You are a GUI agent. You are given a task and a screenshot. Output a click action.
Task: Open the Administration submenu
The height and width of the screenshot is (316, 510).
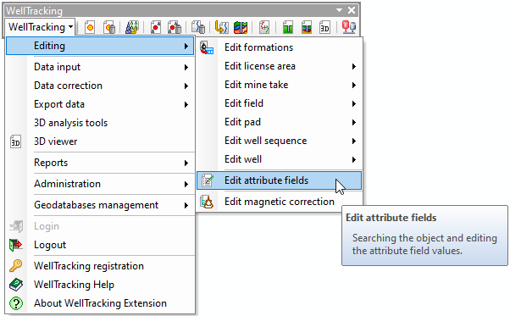(100, 184)
